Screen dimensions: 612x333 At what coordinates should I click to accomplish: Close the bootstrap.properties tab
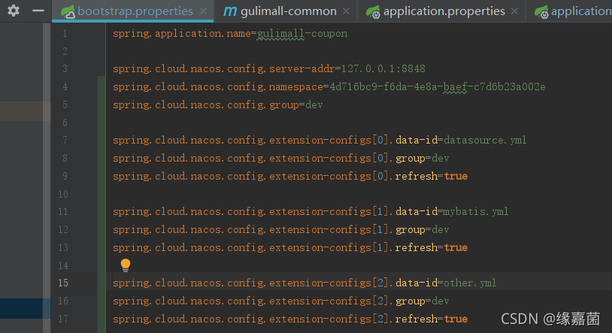[x=203, y=11]
